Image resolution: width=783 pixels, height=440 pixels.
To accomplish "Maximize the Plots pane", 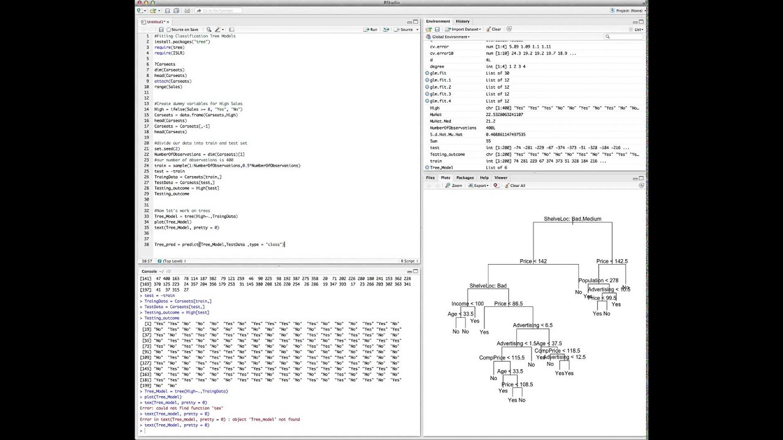I will coord(641,178).
